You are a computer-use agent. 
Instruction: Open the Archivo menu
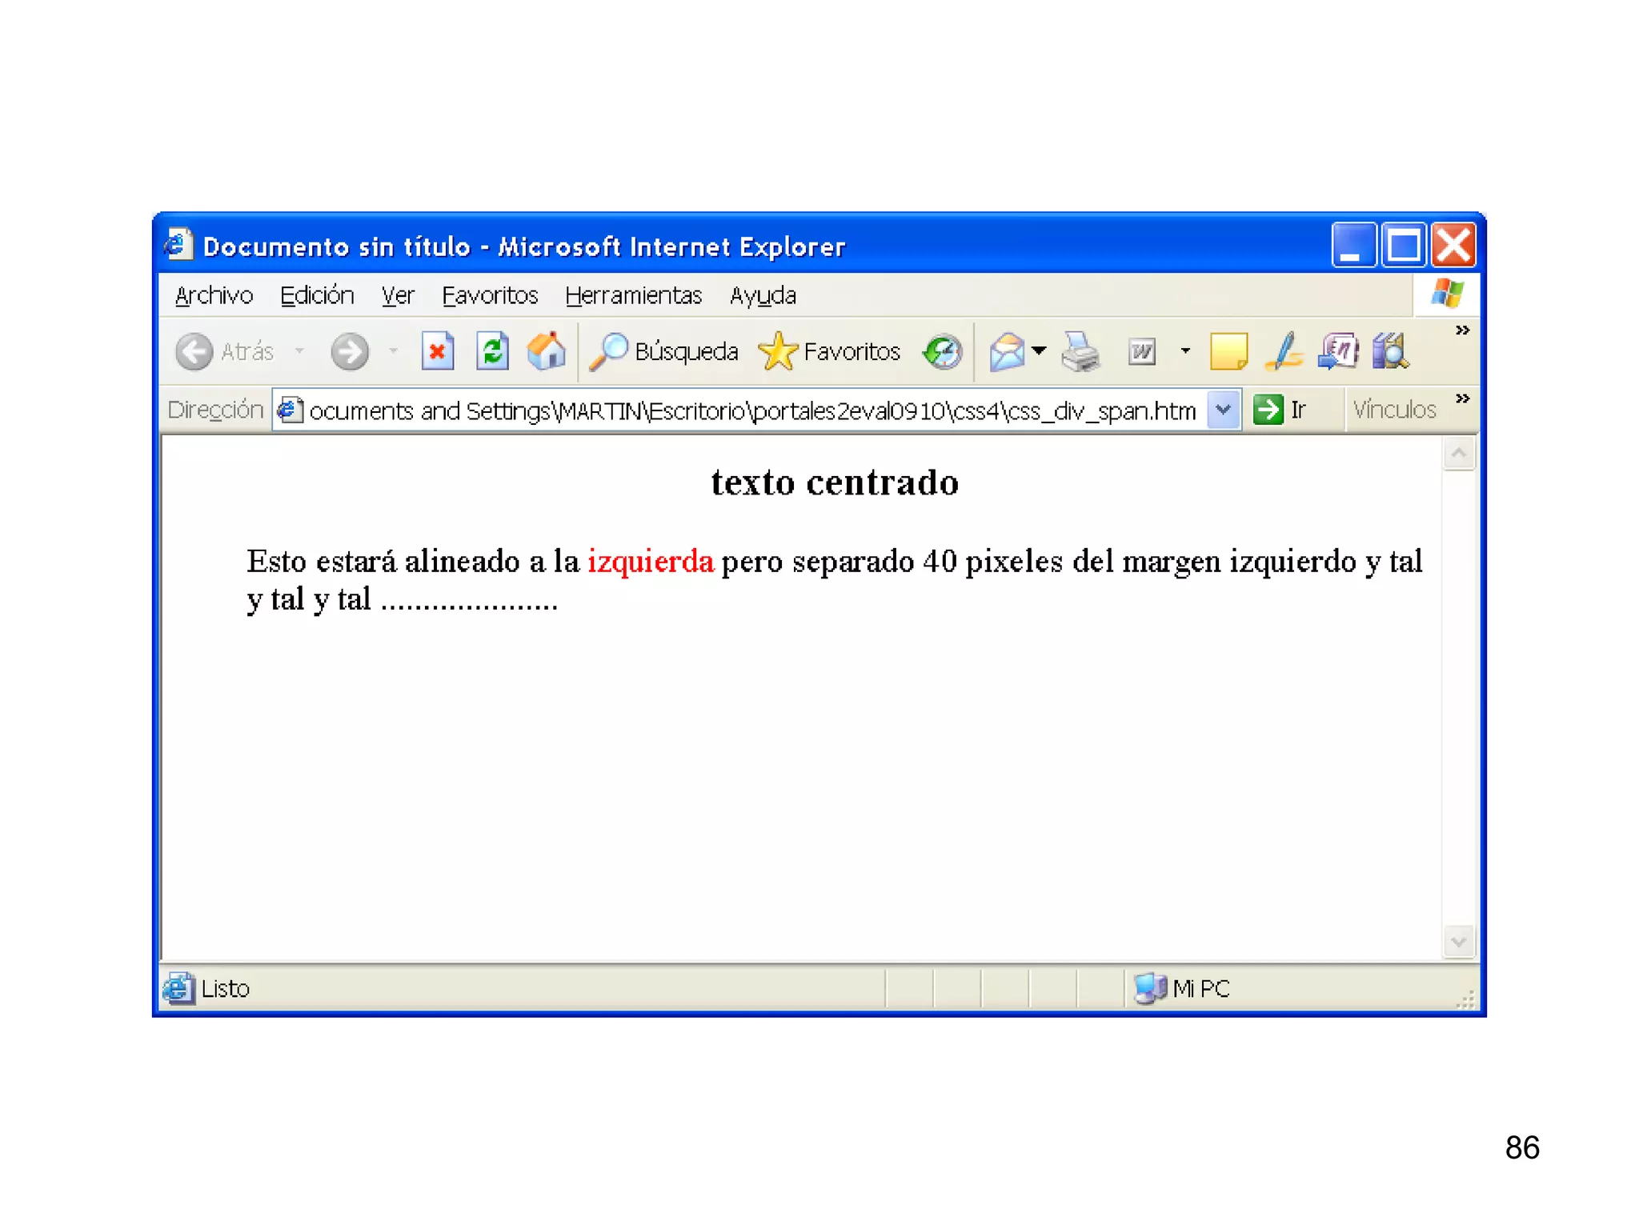point(214,295)
